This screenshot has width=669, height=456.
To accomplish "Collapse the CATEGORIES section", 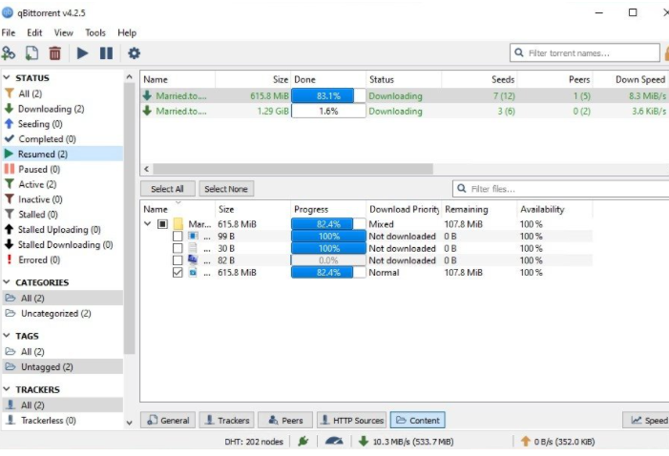I will [7, 282].
